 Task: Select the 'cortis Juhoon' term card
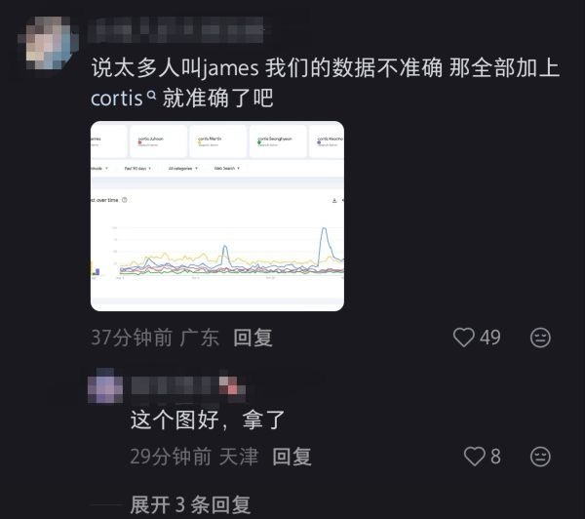(158, 141)
